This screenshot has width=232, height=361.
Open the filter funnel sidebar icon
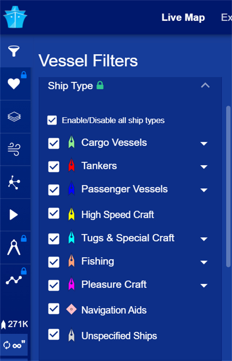point(14,51)
